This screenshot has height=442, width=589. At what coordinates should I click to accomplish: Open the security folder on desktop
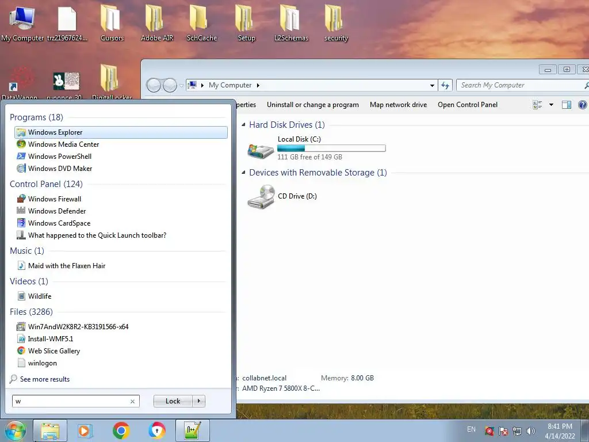tap(336, 23)
